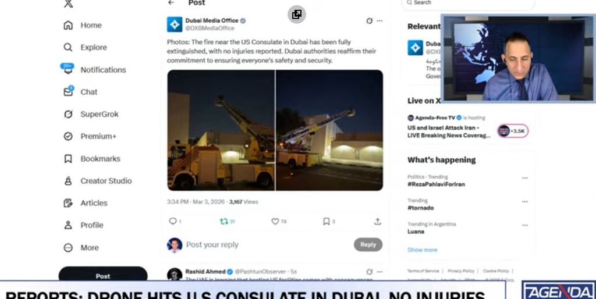Click Show more under What's happening
The height and width of the screenshot is (299, 596).
(423, 250)
